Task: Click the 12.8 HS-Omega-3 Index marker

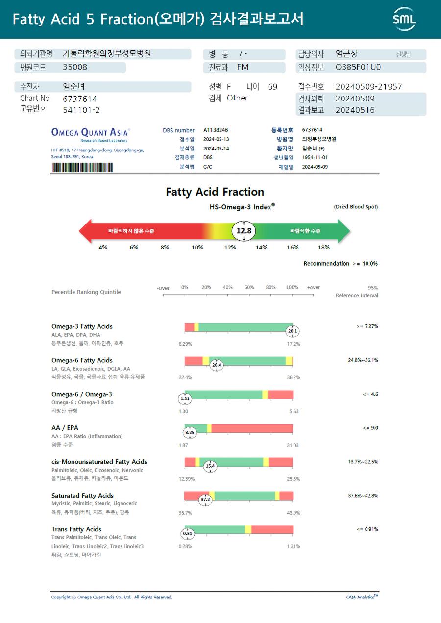Action: (x=244, y=231)
